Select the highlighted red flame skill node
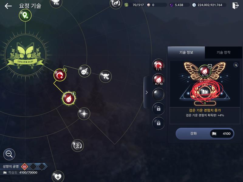Viewport: 243px width, 182px height. pos(69,98)
